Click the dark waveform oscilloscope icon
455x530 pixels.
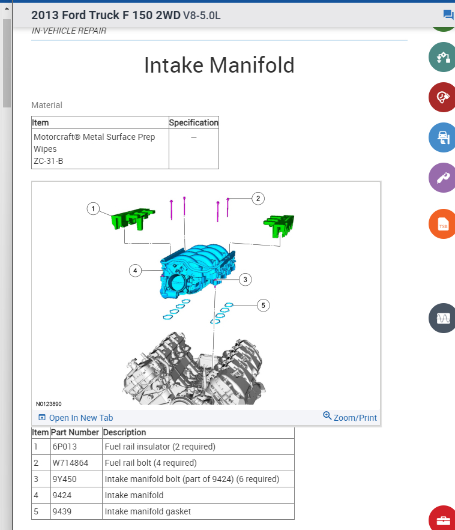(442, 318)
